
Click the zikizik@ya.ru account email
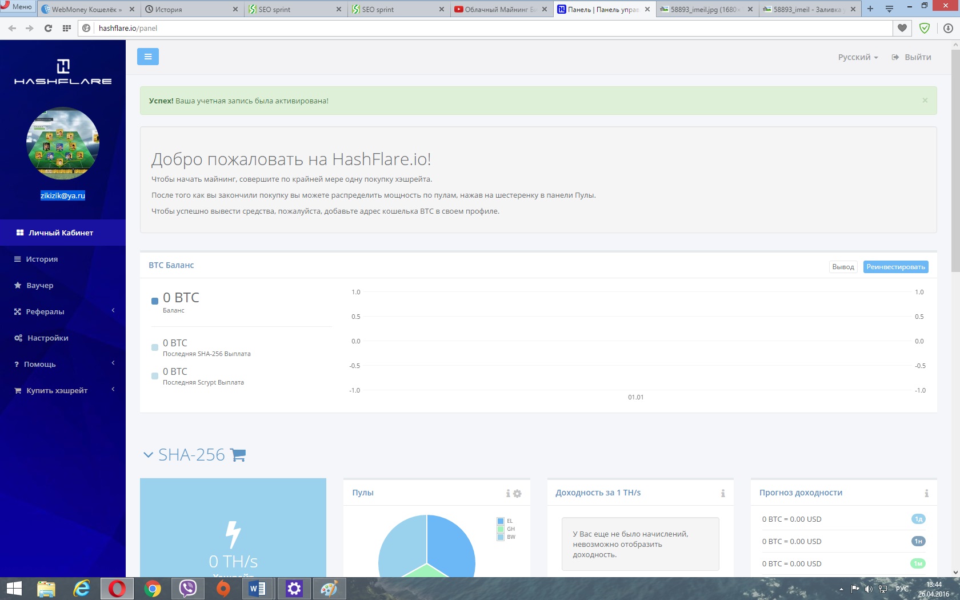63,195
